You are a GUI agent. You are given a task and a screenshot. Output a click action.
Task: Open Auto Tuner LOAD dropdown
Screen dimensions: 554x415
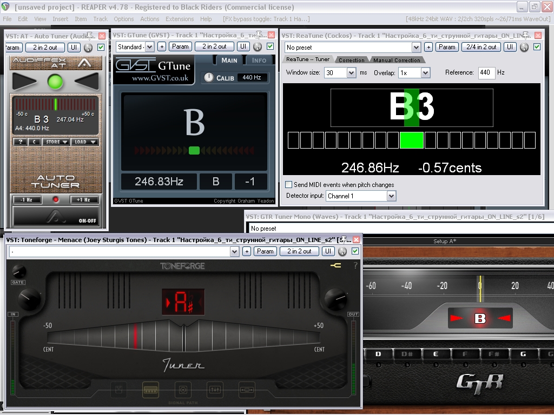[x=85, y=142]
